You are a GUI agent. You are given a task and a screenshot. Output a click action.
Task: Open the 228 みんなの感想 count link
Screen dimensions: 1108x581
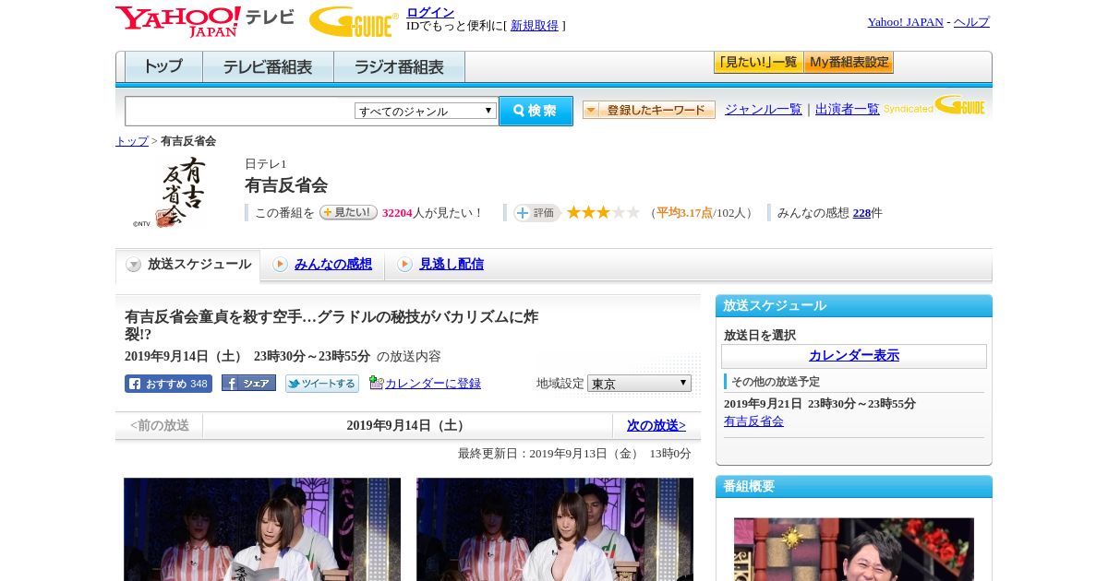(861, 212)
